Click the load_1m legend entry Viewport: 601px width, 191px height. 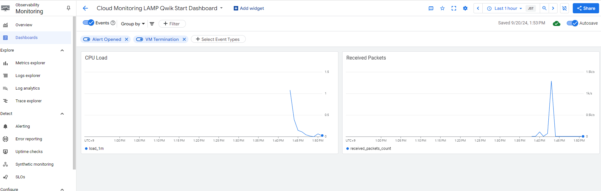[94, 149]
